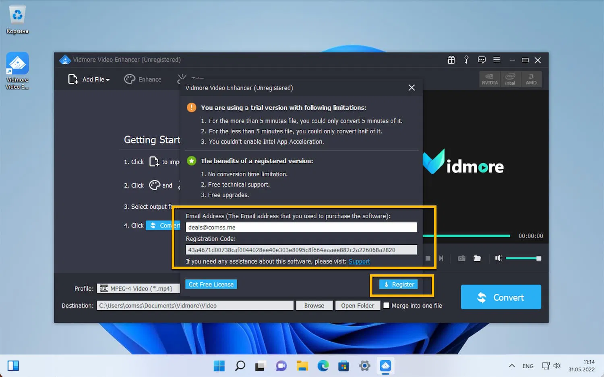The height and width of the screenshot is (377, 604).
Task: Mute audio with the speaker icon in player
Action: [499, 258]
